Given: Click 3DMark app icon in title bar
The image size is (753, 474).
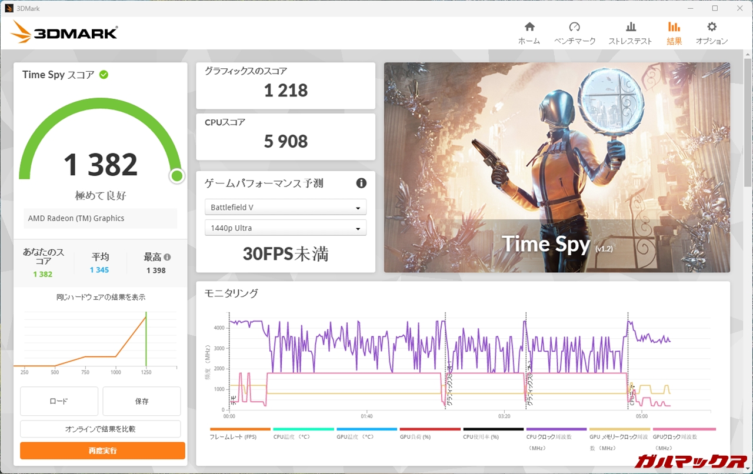Looking at the screenshot, I should (9, 8).
